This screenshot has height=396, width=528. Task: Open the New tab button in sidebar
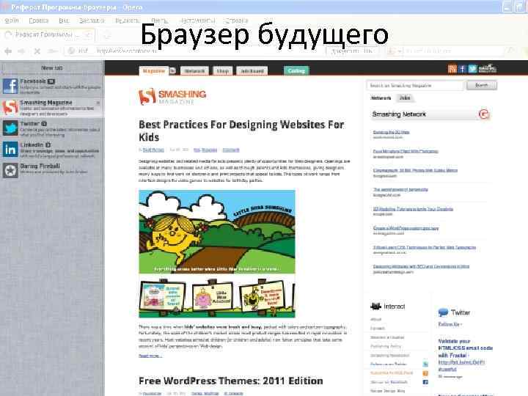52,67
